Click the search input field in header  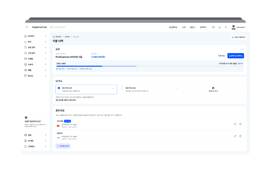(x=107, y=27)
